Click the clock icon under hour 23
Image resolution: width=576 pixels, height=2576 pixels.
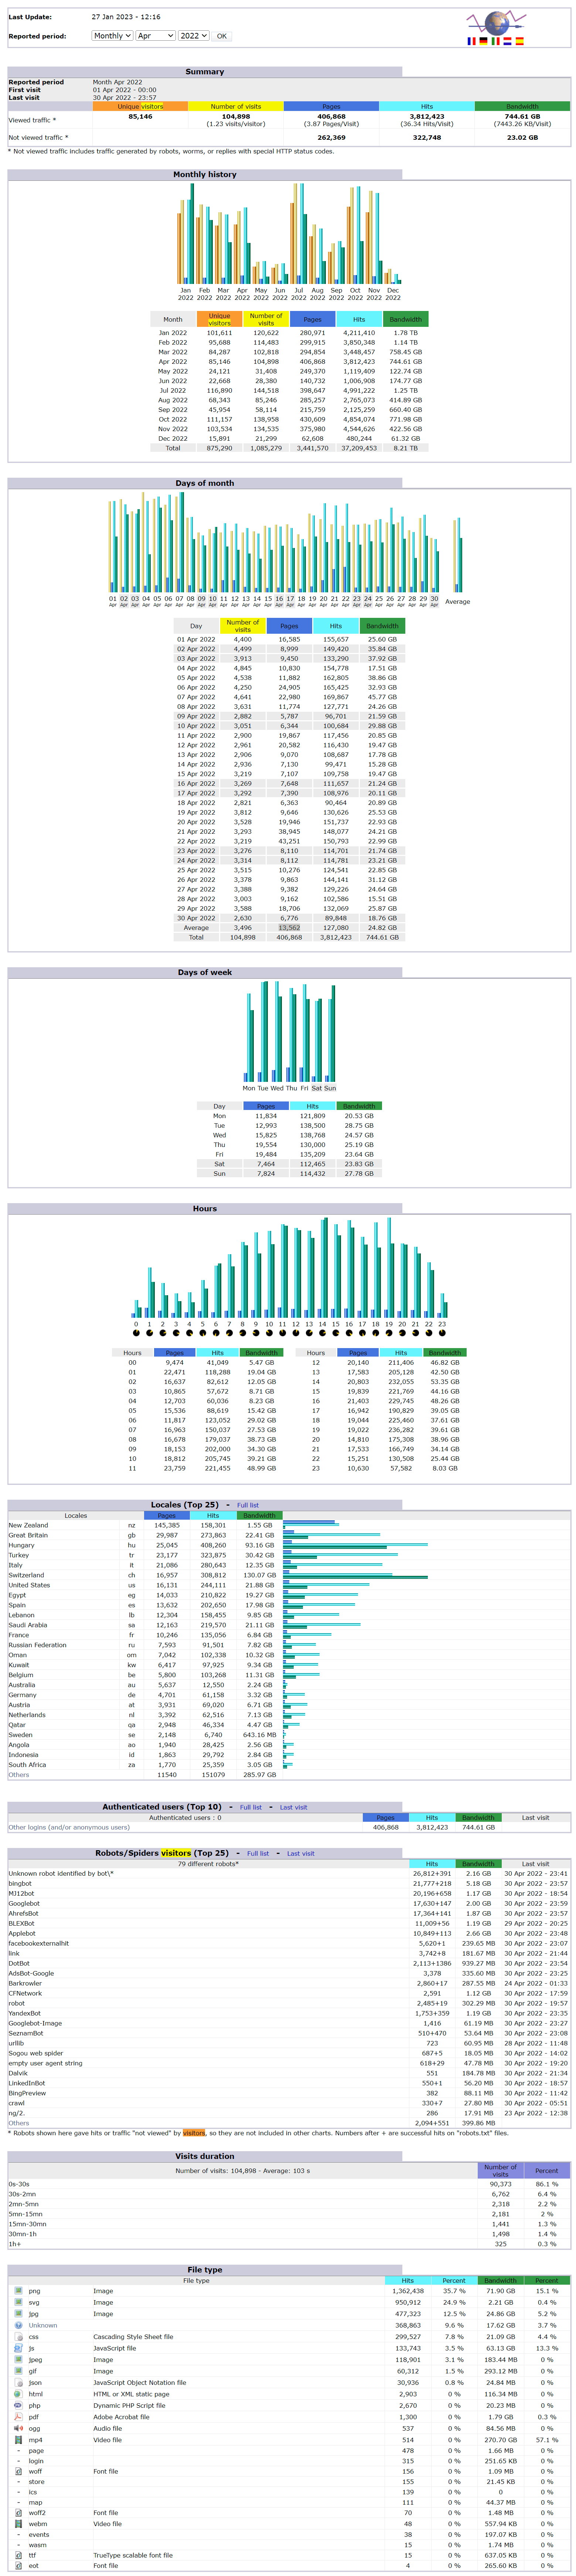pyautogui.click(x=442, y=1333)
